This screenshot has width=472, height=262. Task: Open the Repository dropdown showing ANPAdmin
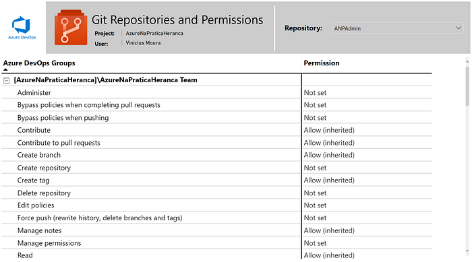pos(397,28)
